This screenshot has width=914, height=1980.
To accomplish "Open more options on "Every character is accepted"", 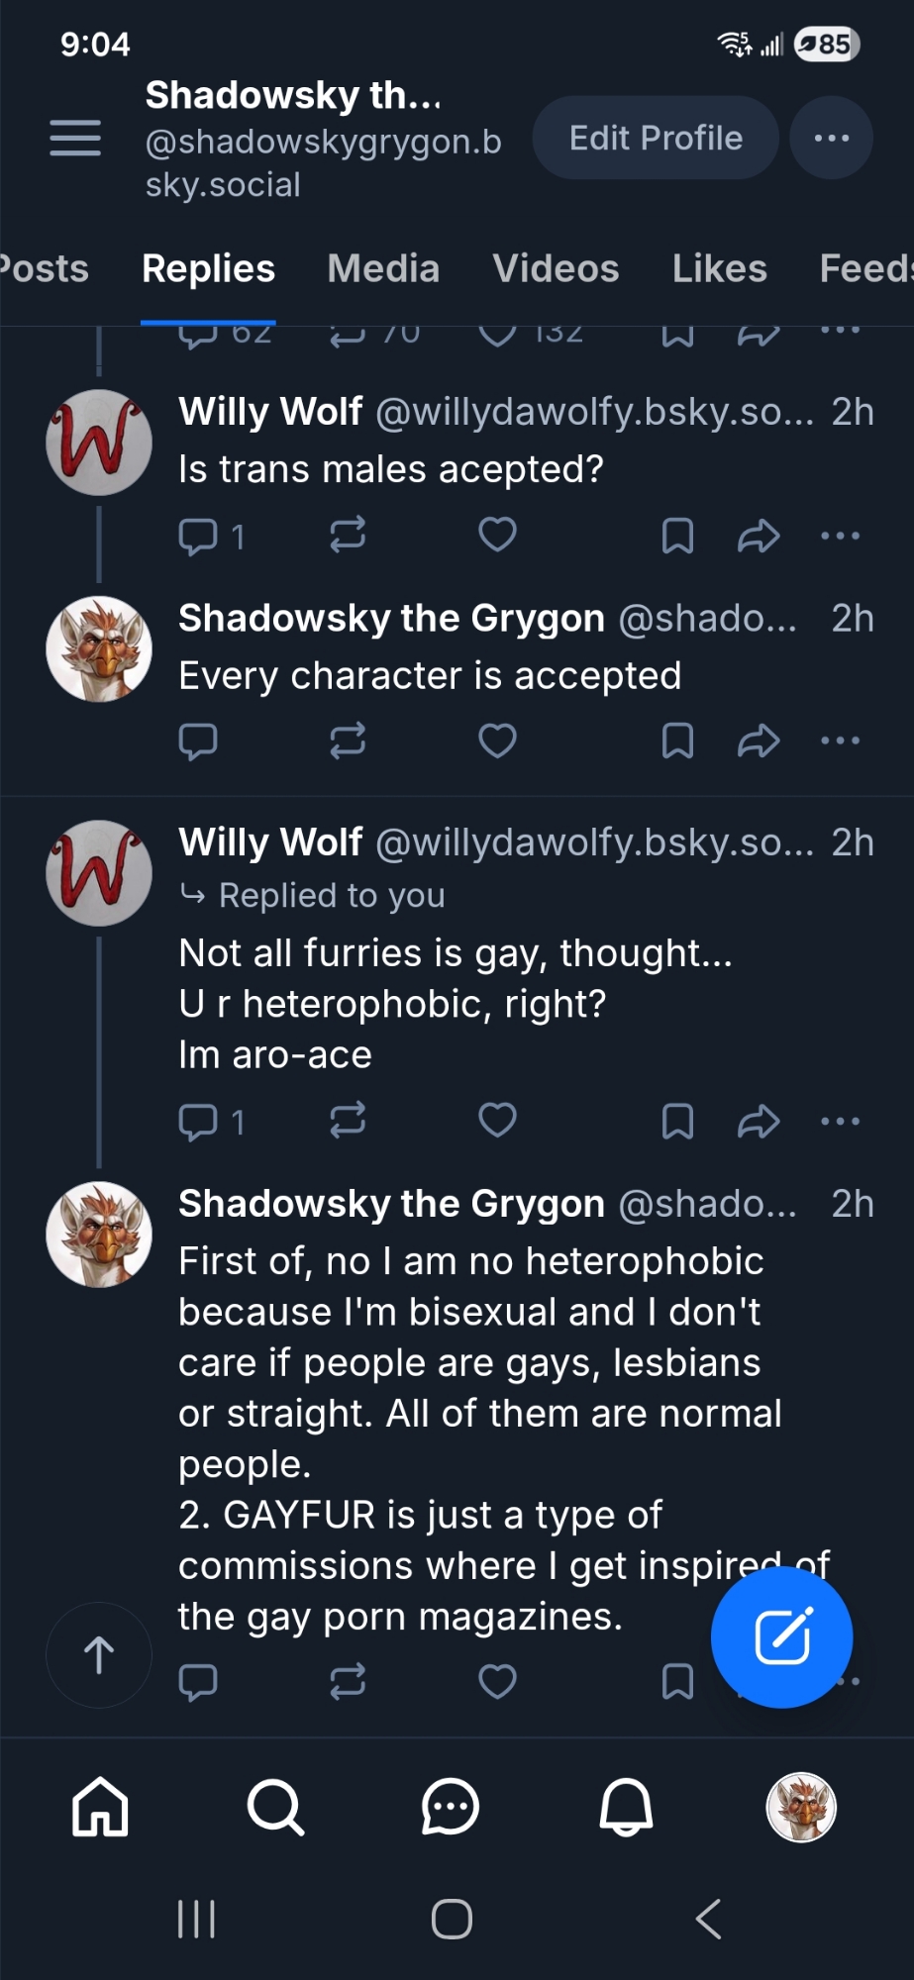I will [x=840, y=741].
